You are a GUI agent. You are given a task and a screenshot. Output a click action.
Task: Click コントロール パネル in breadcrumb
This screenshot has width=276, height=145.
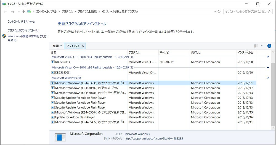click(46, 11)
